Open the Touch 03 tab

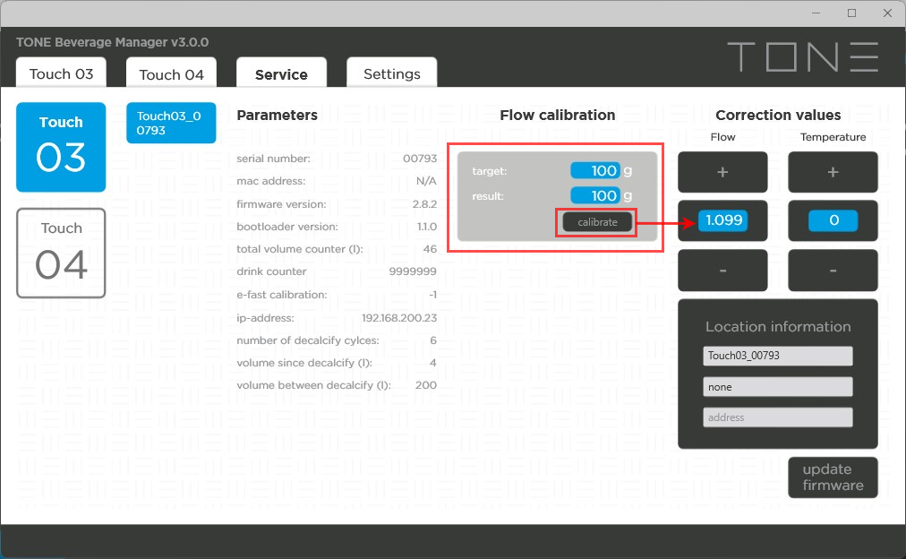pos(61,73)
